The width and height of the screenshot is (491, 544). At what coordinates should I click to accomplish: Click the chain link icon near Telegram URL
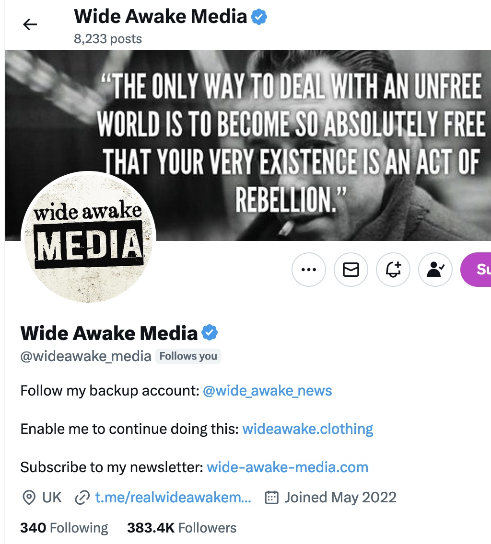click(x=82, y=498)
